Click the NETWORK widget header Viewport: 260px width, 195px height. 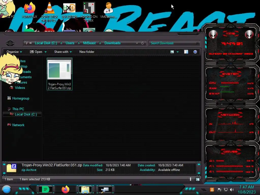tap(230, 115)
